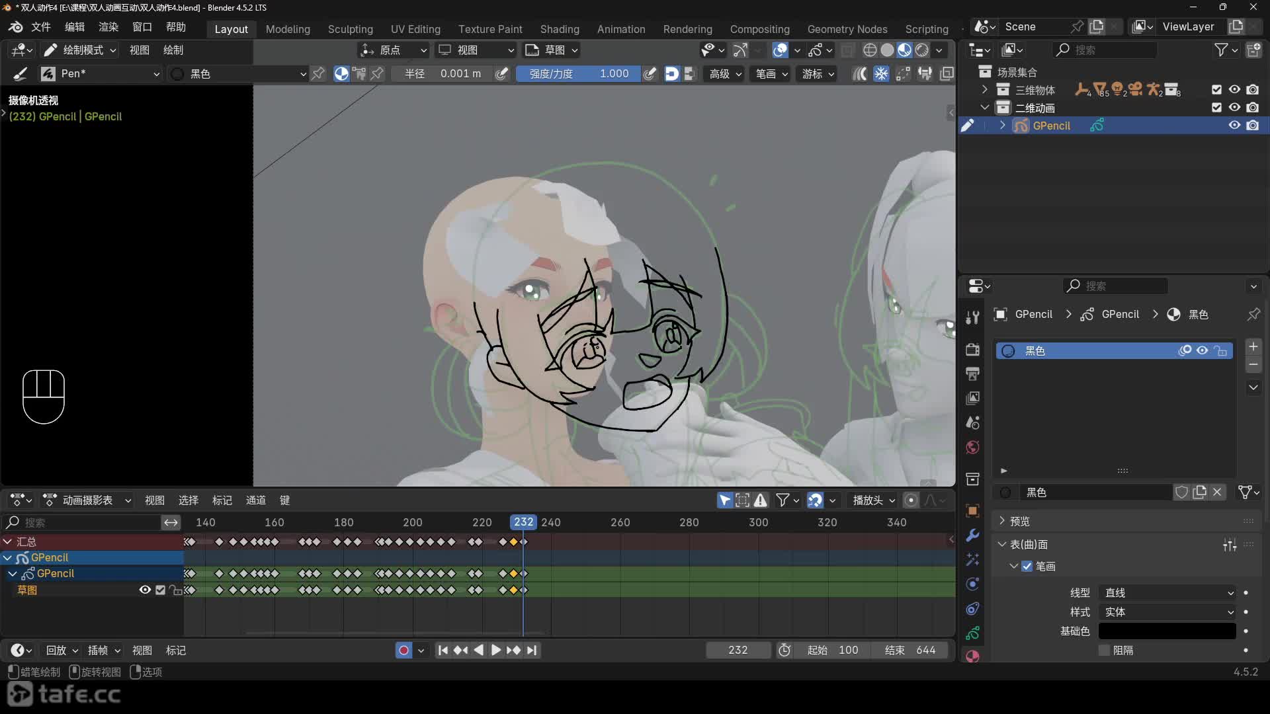This screenshot has width=1270, height=714.
Task: Open the 绘制模式 draw mode dropdown
Action: 81,50
